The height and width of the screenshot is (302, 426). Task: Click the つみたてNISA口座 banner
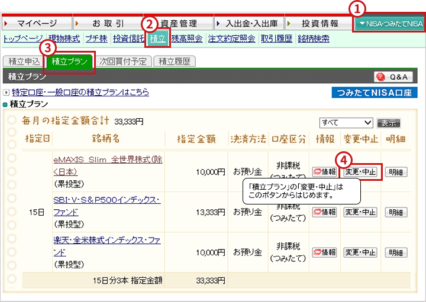point(375,93)
